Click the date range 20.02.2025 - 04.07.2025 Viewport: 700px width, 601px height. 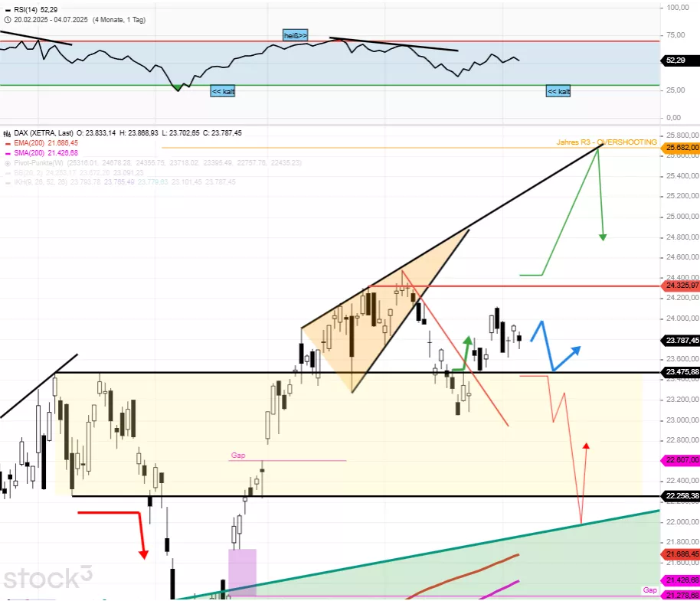click(51, 20)
